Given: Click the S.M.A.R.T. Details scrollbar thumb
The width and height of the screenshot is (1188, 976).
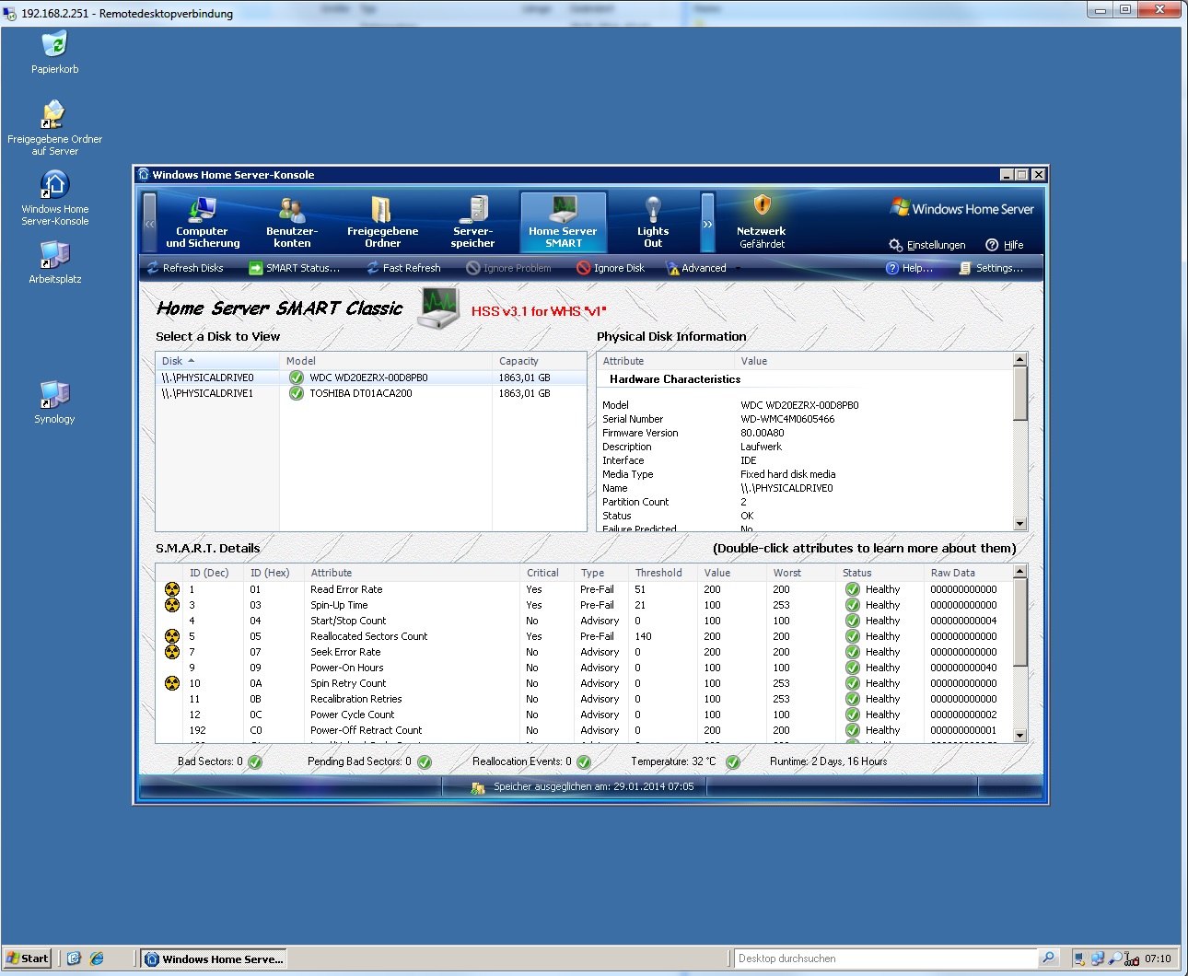Looking at the screenshot, I should (1019, 622).
